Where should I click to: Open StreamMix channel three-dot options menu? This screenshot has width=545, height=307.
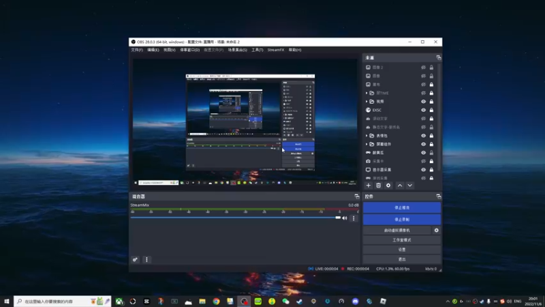[x=354, y=218]
